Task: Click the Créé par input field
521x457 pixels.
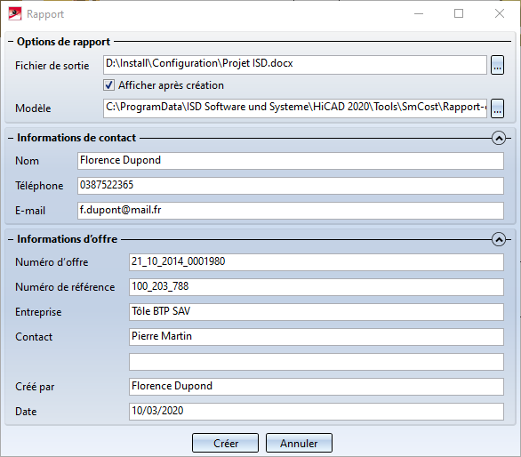Action: pyautogui.click(x=317, y=387)
